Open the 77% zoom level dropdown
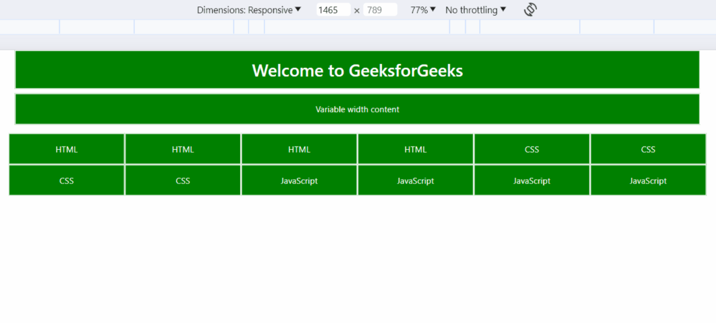Screen dimensions: 716x323 coord(423,10)
